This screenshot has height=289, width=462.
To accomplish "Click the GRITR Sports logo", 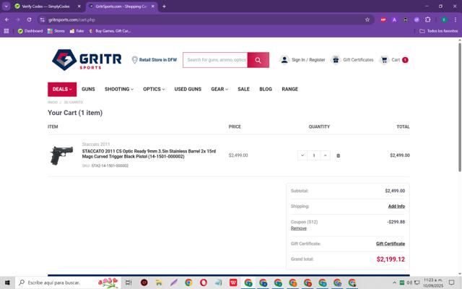I will tap(87, 59).
